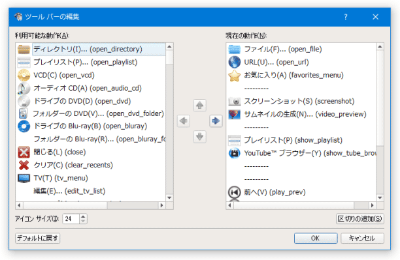Select the open_directory folder icon
Screen dimensions: 400x260
point(24,49)
